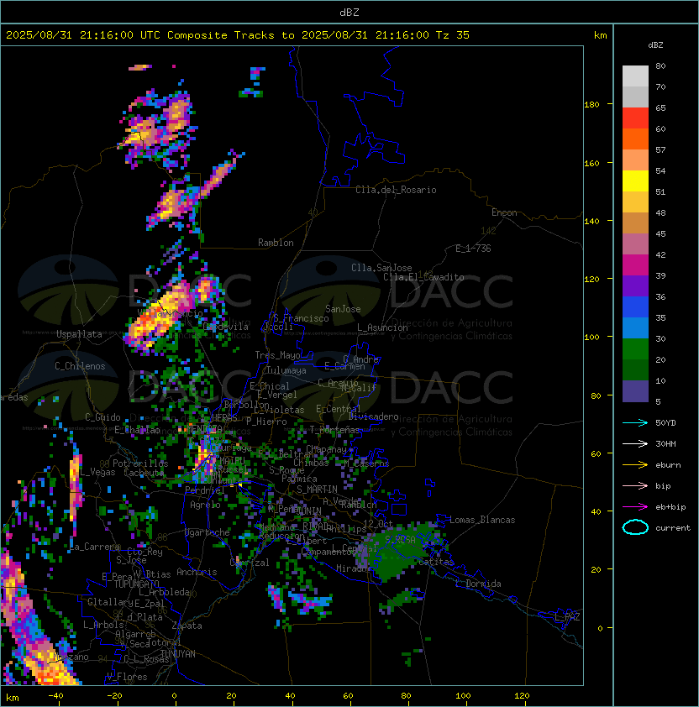Select the yellow eburn arrow icon
This screenshot has height=707, width=699.
click(635, 465)
